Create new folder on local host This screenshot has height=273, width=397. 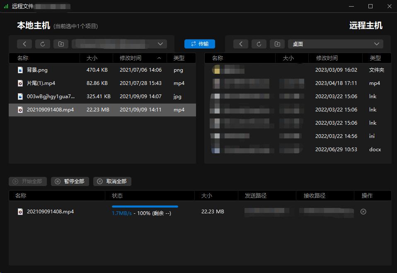click(x=61, y=44)
